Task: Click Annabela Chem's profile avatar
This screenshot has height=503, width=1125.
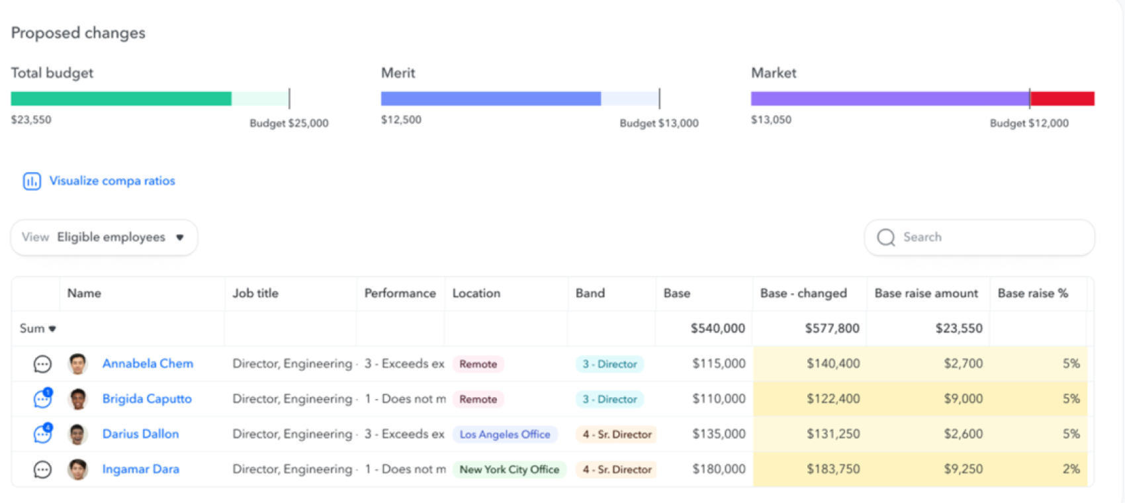Action: 77,364
